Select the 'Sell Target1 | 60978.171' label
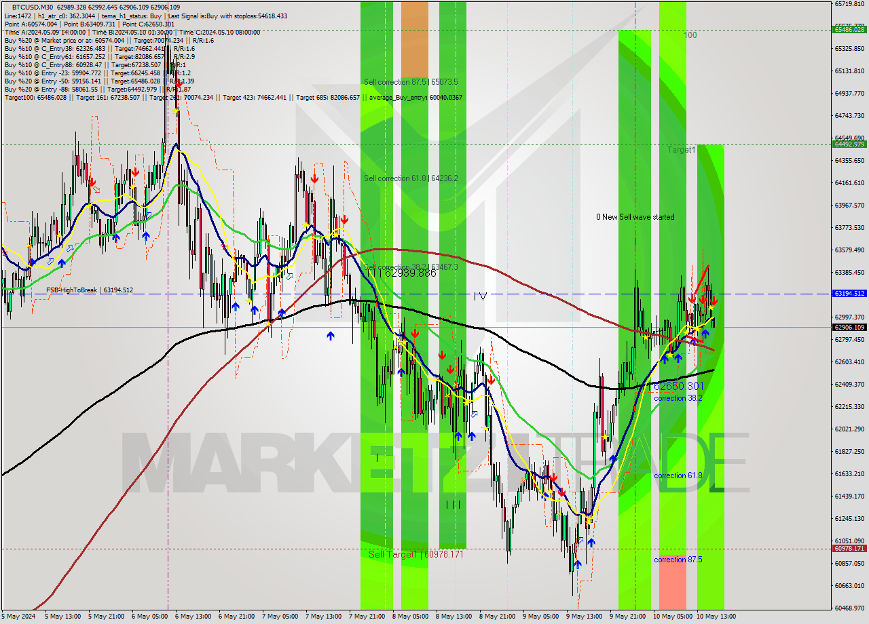The width and height of the screenshot is (869, 624). (416, 554)
